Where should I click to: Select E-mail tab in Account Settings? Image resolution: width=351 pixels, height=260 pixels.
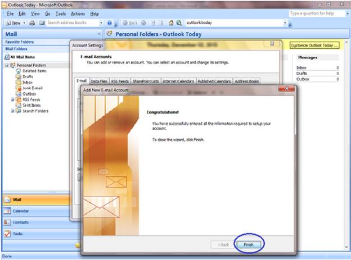coord(82,81)
